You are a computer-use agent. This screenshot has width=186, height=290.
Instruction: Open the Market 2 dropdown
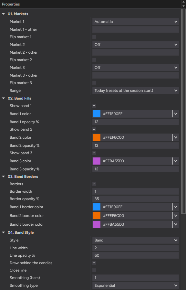pyautogui.click(x=135, y=45)
